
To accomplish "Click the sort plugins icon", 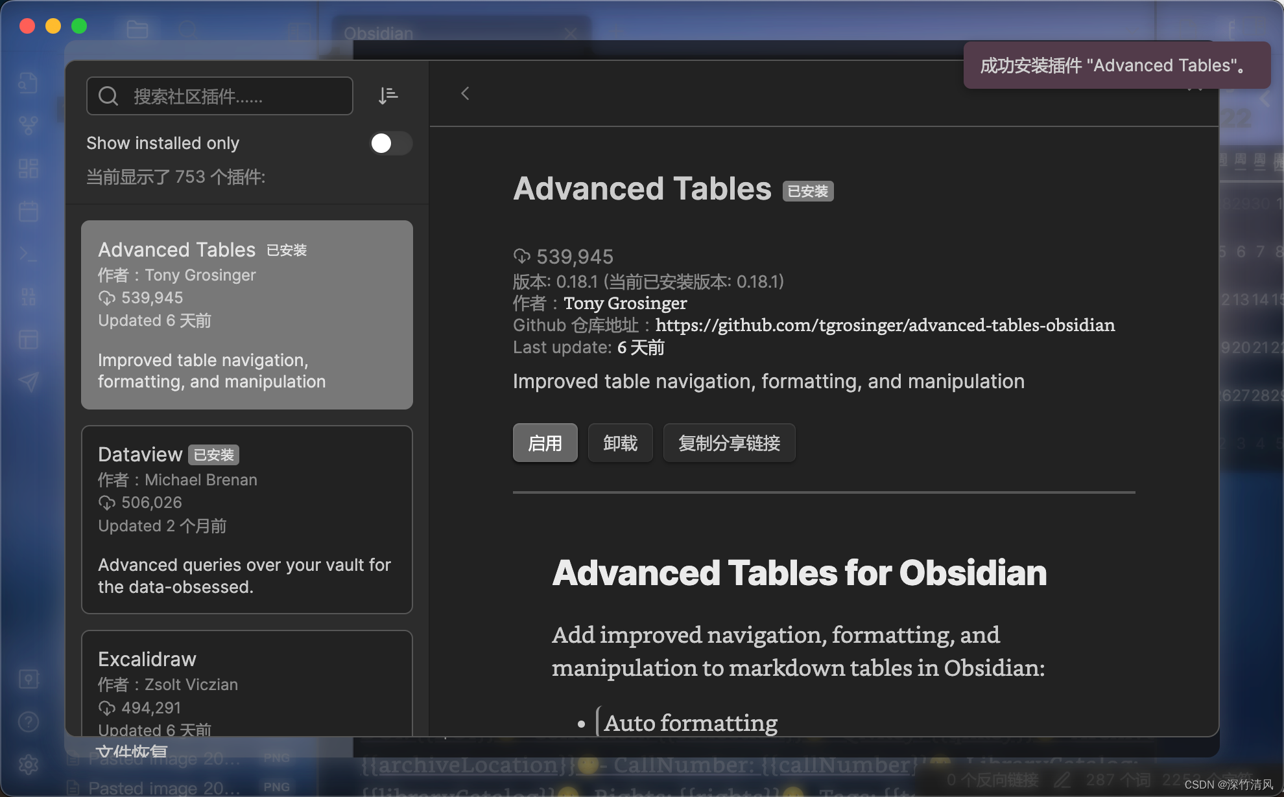I will (388, 96).
